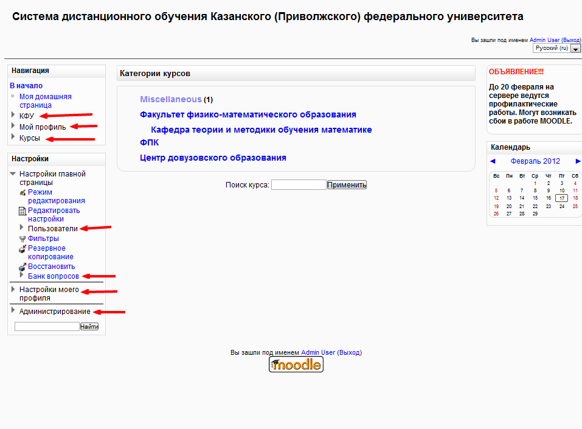Expand the Мой профиль node
Viewport: 582px width, 429px height.
(x=13, y=126)
